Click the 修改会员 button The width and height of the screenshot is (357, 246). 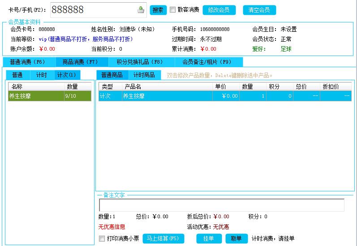coord(219,10)
